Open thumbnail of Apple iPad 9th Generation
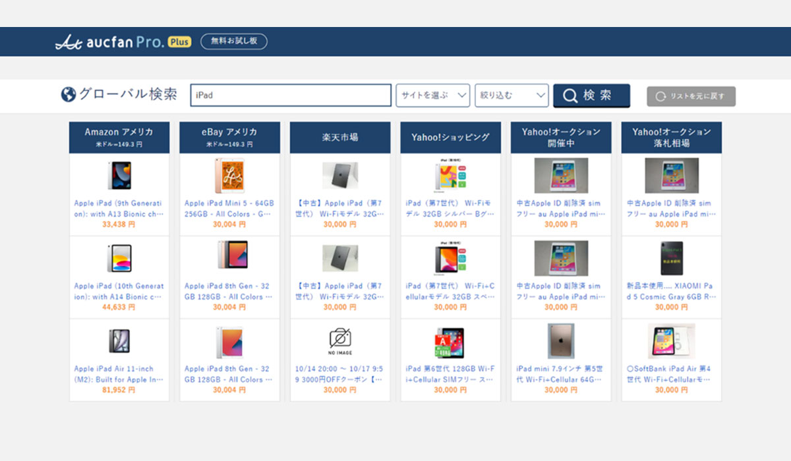The image size is (791, 461). click(119, 176)
